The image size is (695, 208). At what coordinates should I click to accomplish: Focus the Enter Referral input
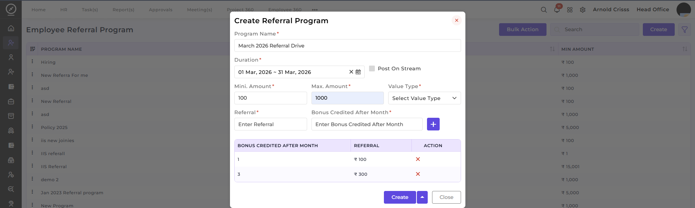pyautogui.click(x=271, y=124)
